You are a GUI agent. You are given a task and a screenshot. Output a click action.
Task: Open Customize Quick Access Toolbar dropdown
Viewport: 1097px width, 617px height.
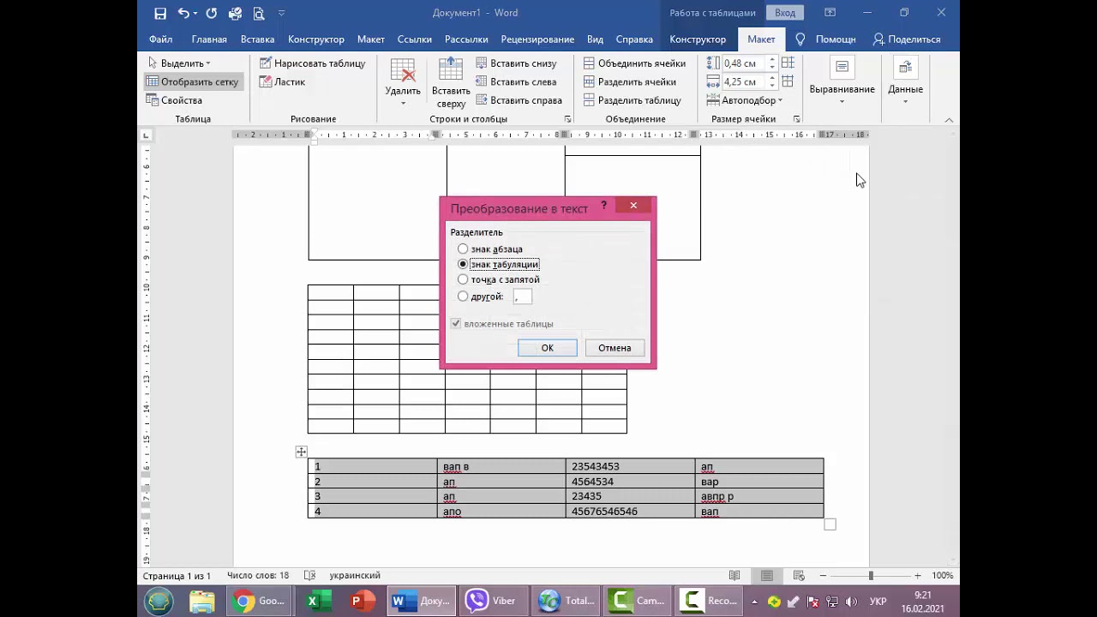click(x=282, y=13)
